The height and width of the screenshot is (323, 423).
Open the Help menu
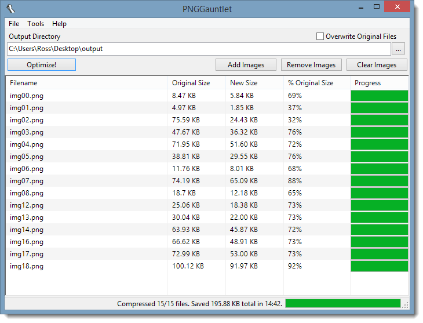click(x=59, y=24)
